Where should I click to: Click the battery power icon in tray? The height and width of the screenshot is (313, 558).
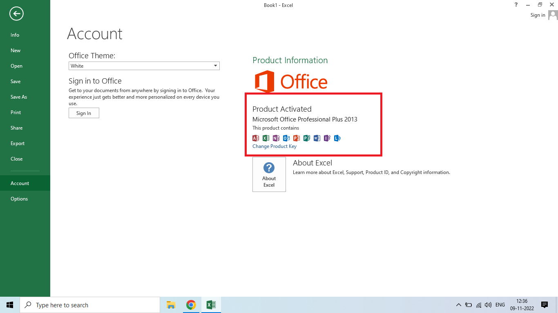[469, 305]
